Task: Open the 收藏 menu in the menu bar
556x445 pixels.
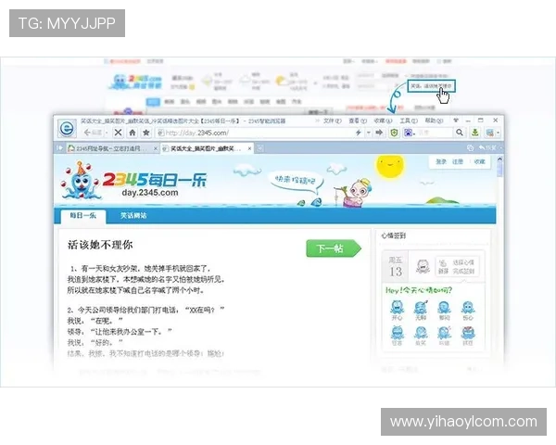Action: coord(383,121)
